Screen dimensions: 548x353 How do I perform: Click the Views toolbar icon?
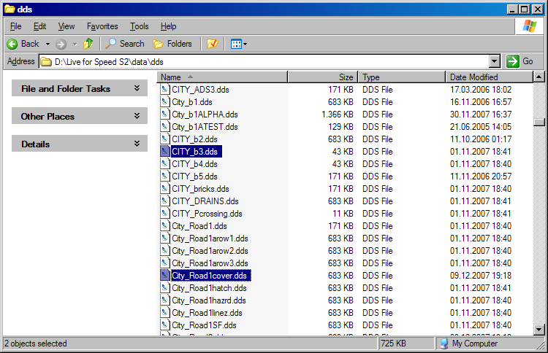[x=236, y=44]
